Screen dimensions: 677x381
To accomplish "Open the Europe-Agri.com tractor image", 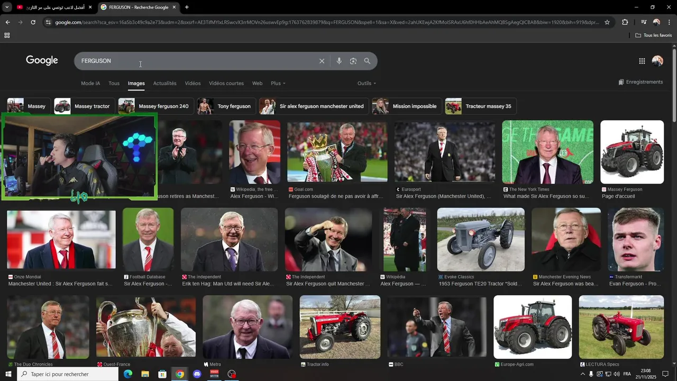I will coord(533,327).
